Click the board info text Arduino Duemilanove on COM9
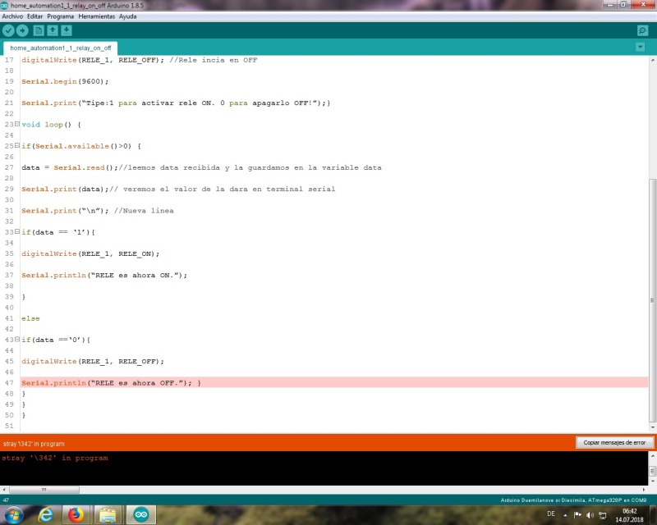 (x=573, y=500)
